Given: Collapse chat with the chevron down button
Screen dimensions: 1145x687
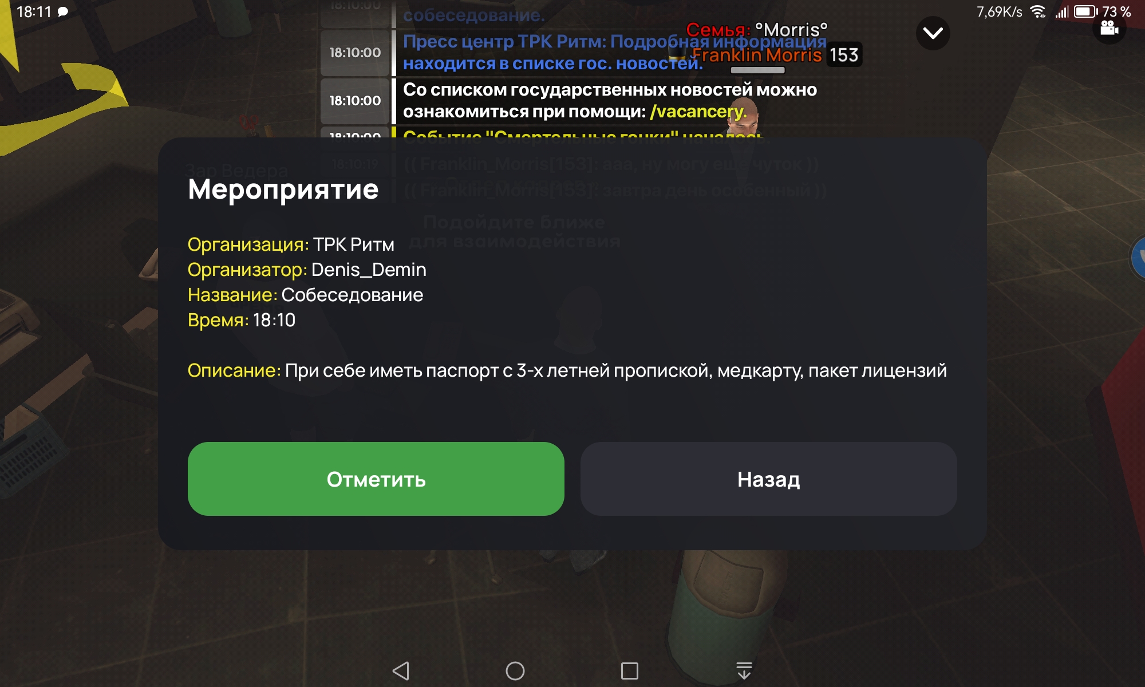Looking at the screenshot, I should [x=933, y=33].
